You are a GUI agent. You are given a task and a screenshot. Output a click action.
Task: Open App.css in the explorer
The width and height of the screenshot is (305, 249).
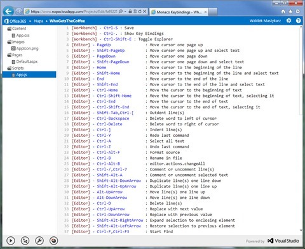click(x=23, y=35)
